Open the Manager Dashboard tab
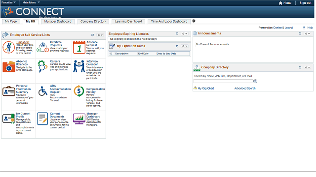The height and width of the screenshot is (177, 316). (58, 22)
